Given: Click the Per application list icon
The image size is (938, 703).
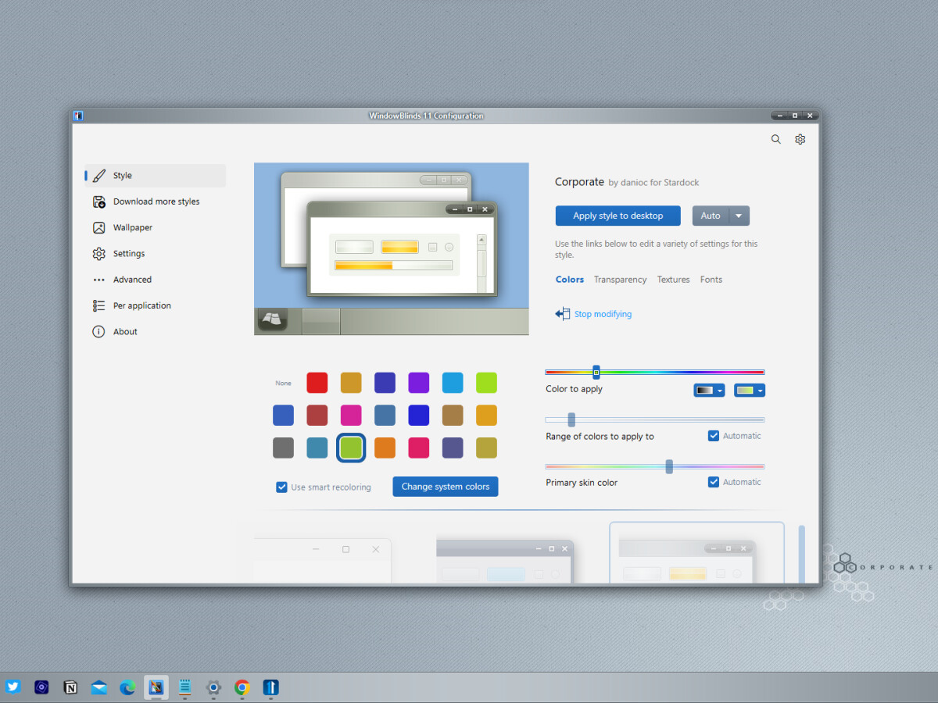Looking at the screenshot, I should pos(98,305).
